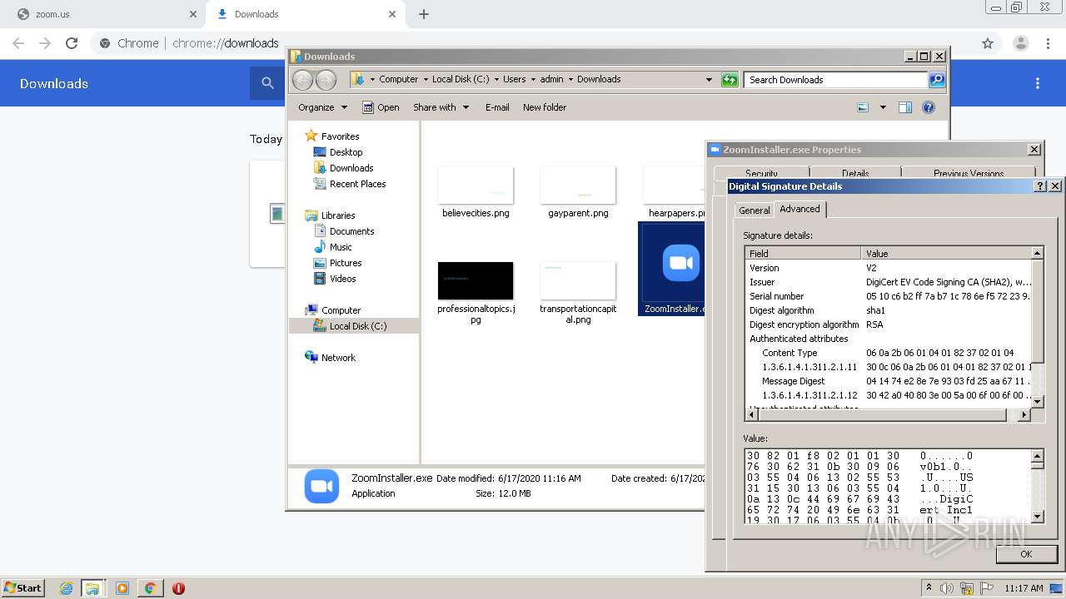Click New folder button

[545, 107]
